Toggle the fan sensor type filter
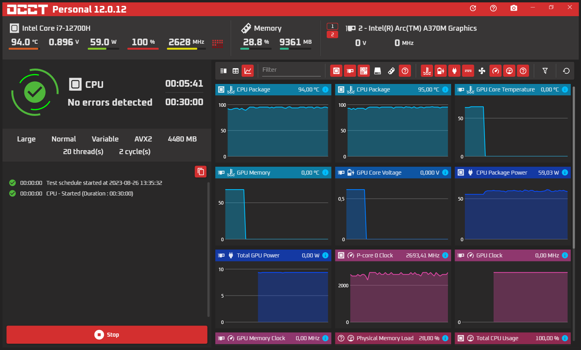Viewport: 581px width, 350px height. (482, 71)
